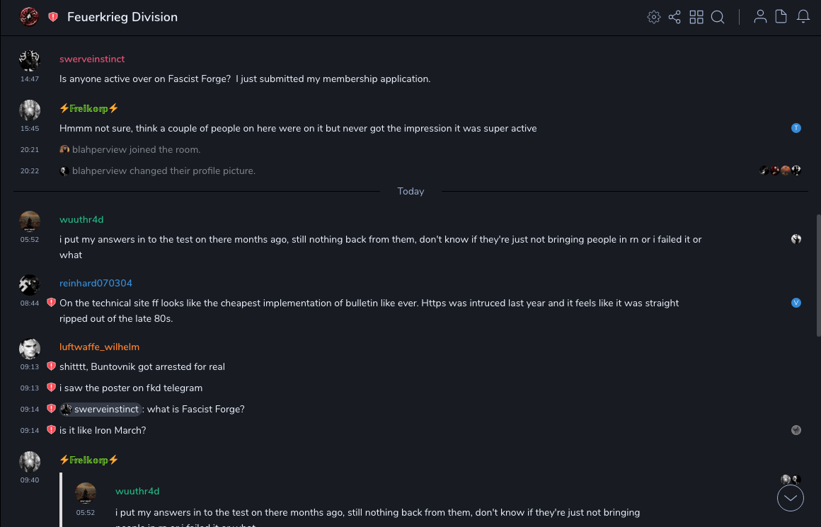Open the notifications bell icon

803,17
